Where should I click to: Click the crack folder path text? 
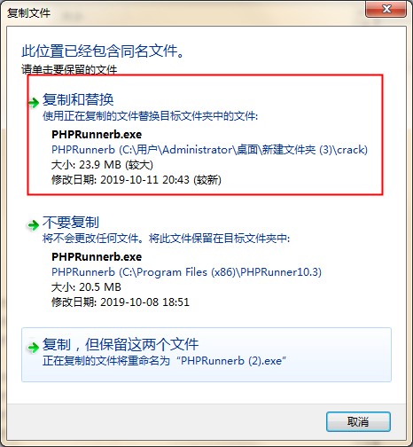[x=209, y=150]
